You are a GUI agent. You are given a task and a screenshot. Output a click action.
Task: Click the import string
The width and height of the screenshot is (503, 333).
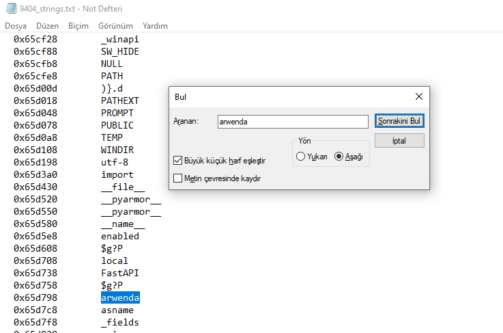[x=117, y=174]
